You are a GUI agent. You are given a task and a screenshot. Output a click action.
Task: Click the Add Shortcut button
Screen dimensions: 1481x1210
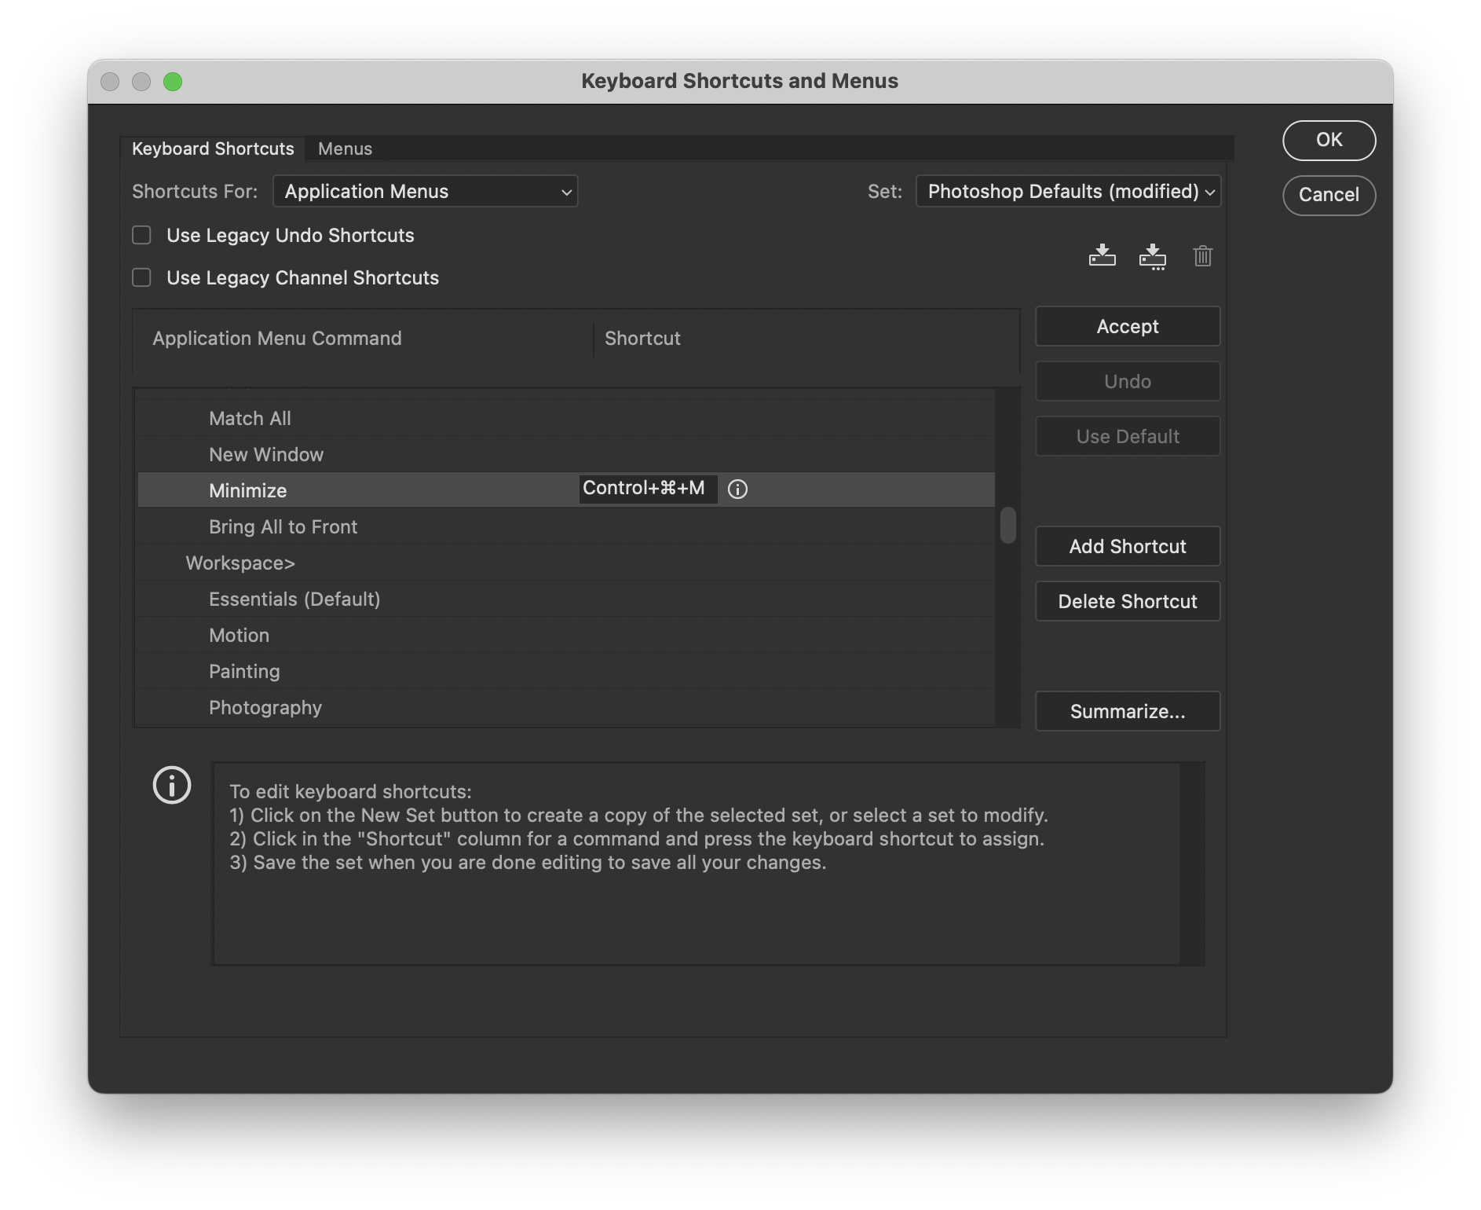[1128, 546]
